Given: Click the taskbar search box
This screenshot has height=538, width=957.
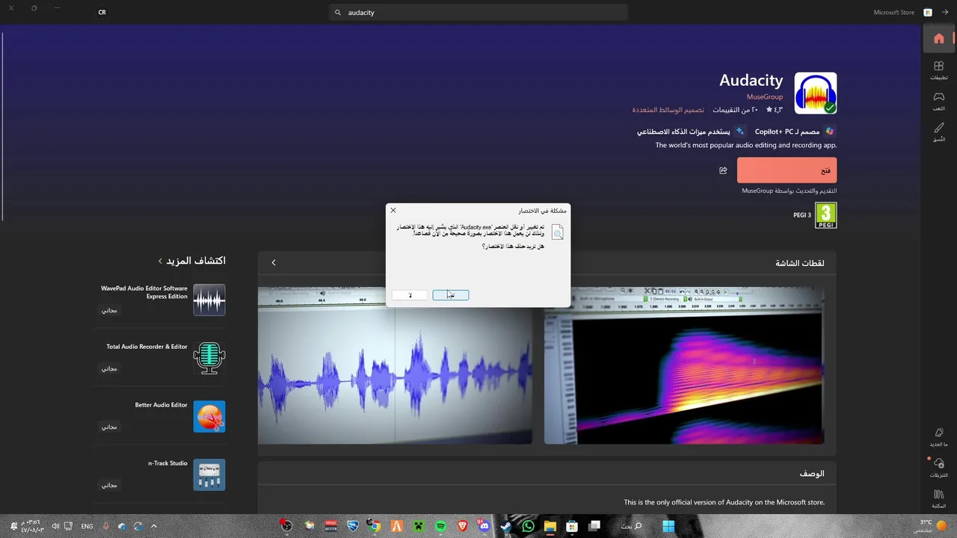Looking at the screenshot, I should [631, 526].
